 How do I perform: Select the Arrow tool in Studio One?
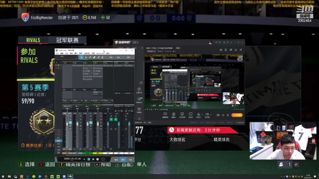(82, 57)
